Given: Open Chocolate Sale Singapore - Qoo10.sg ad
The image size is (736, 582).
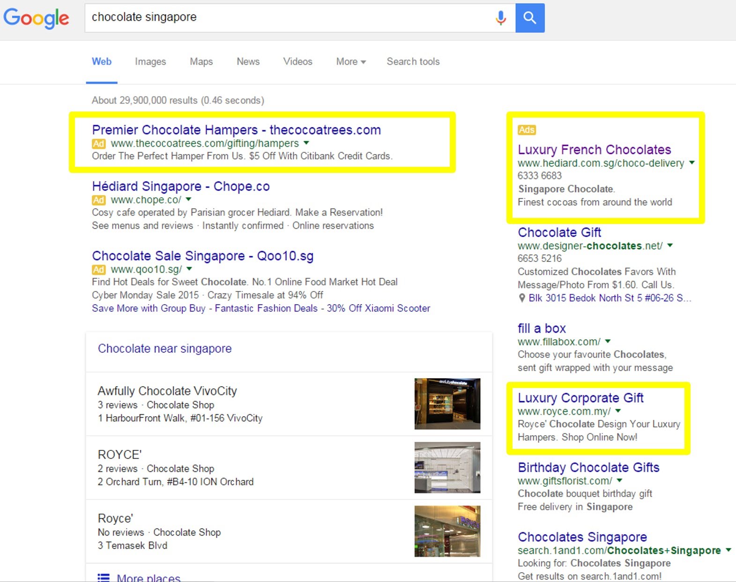Looking at the screenshot, I should [203, 256].
